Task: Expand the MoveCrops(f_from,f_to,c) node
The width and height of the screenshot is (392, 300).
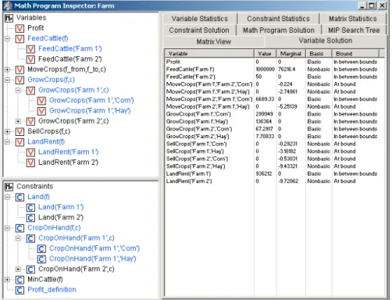Action: point(7,70)
